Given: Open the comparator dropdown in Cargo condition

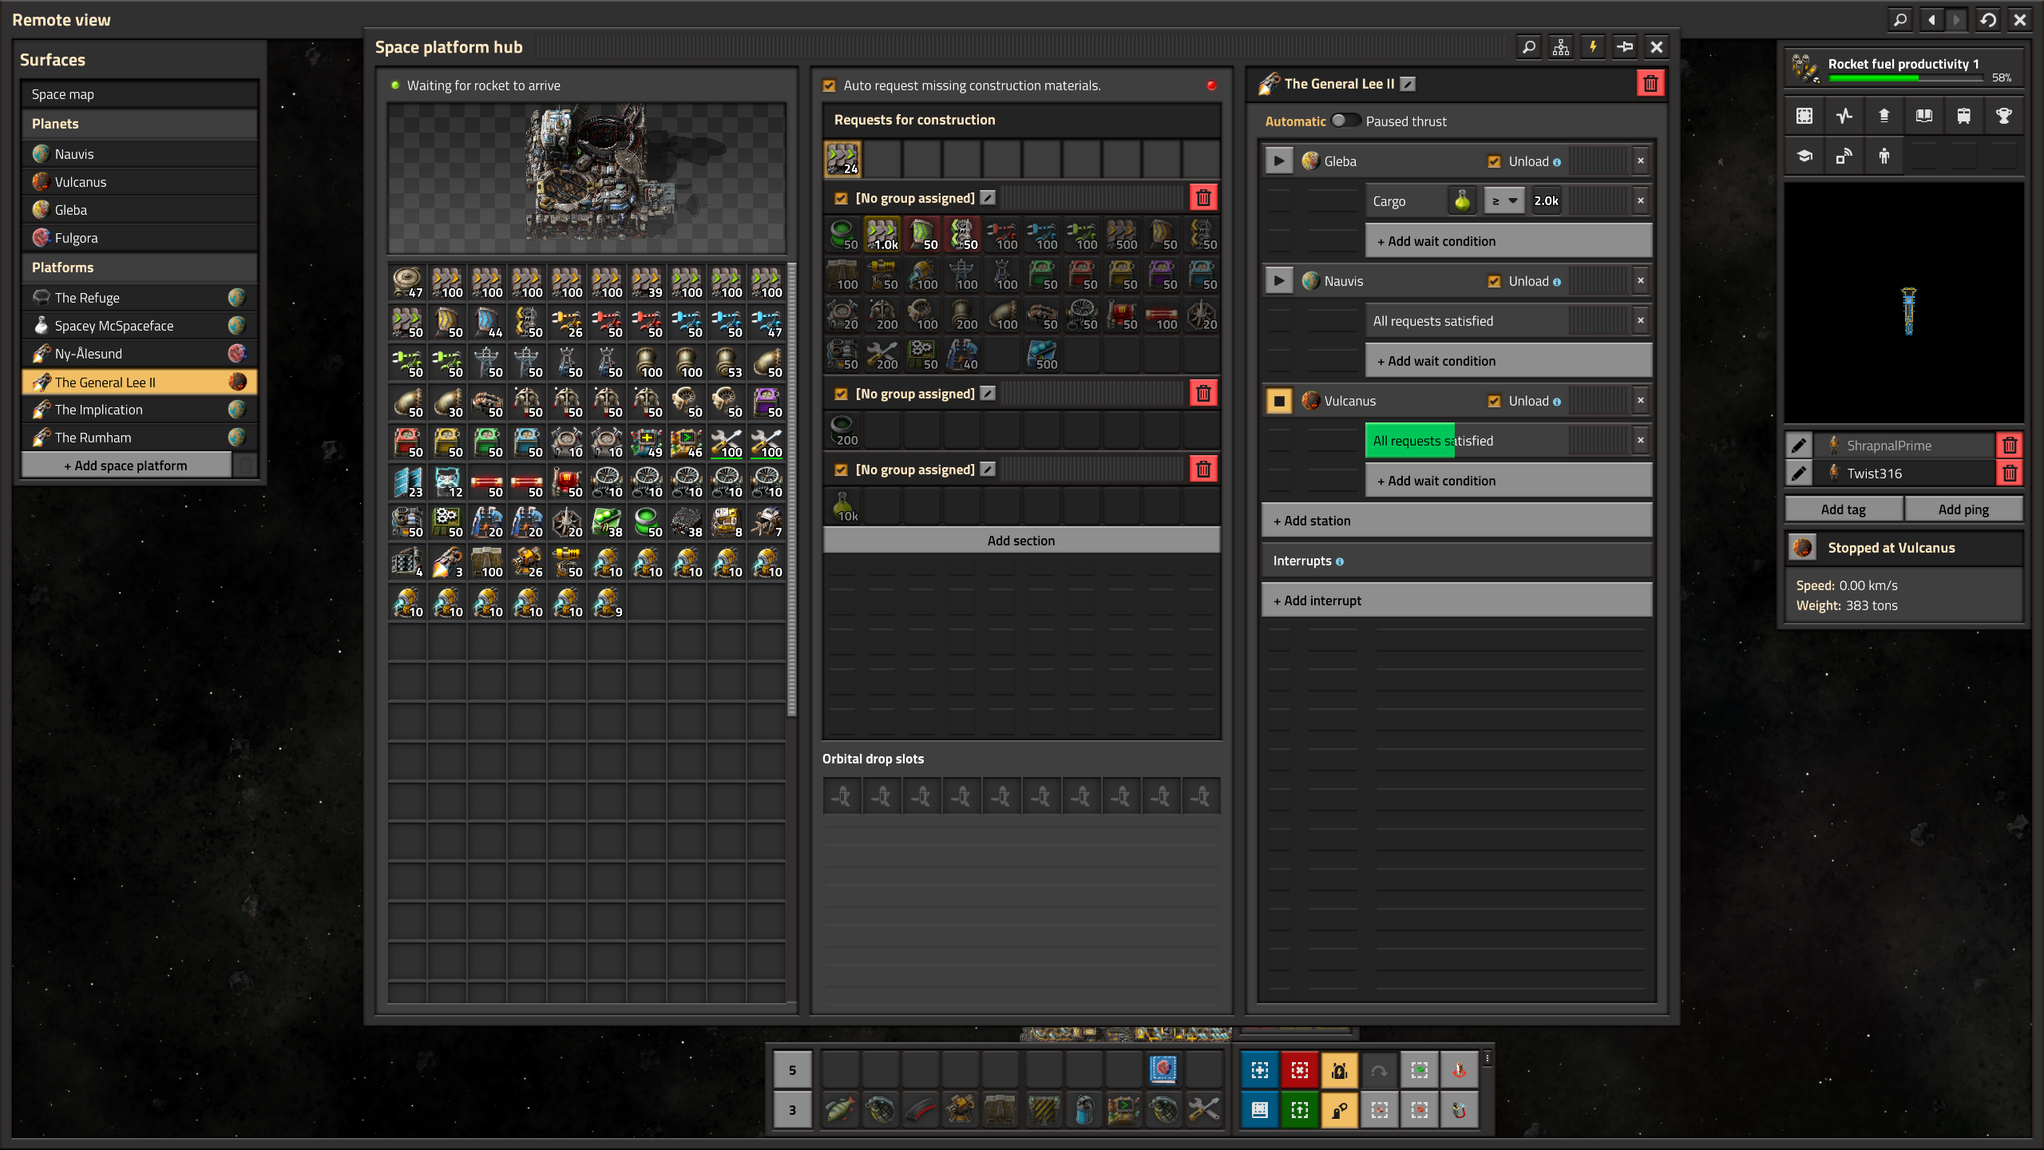Looking at the screenshot, I should click(x=1504, y=200).
